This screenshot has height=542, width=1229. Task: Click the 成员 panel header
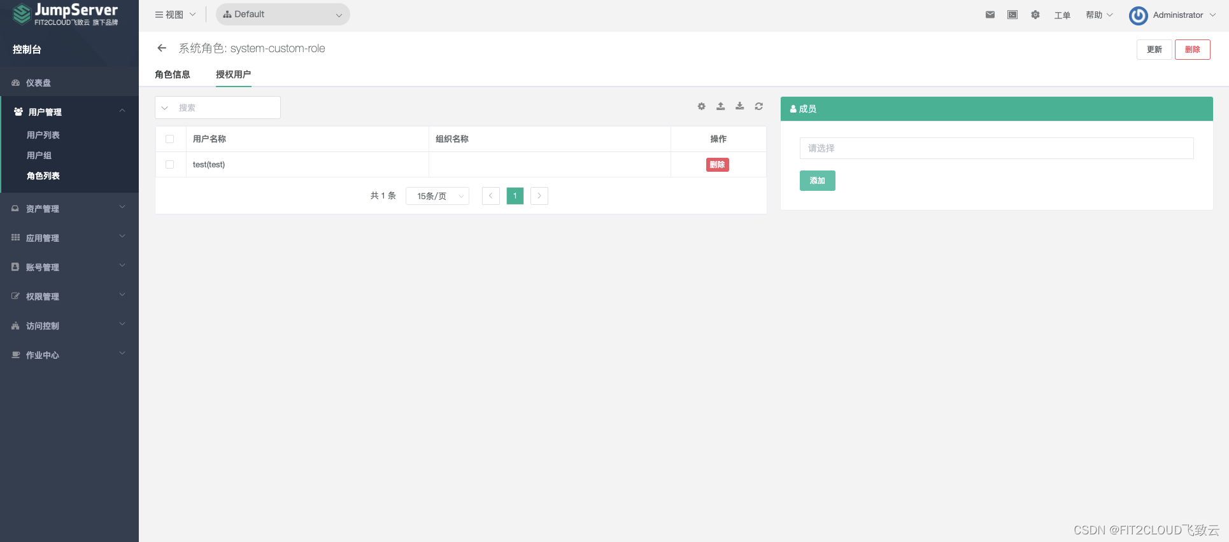[997, 109]
